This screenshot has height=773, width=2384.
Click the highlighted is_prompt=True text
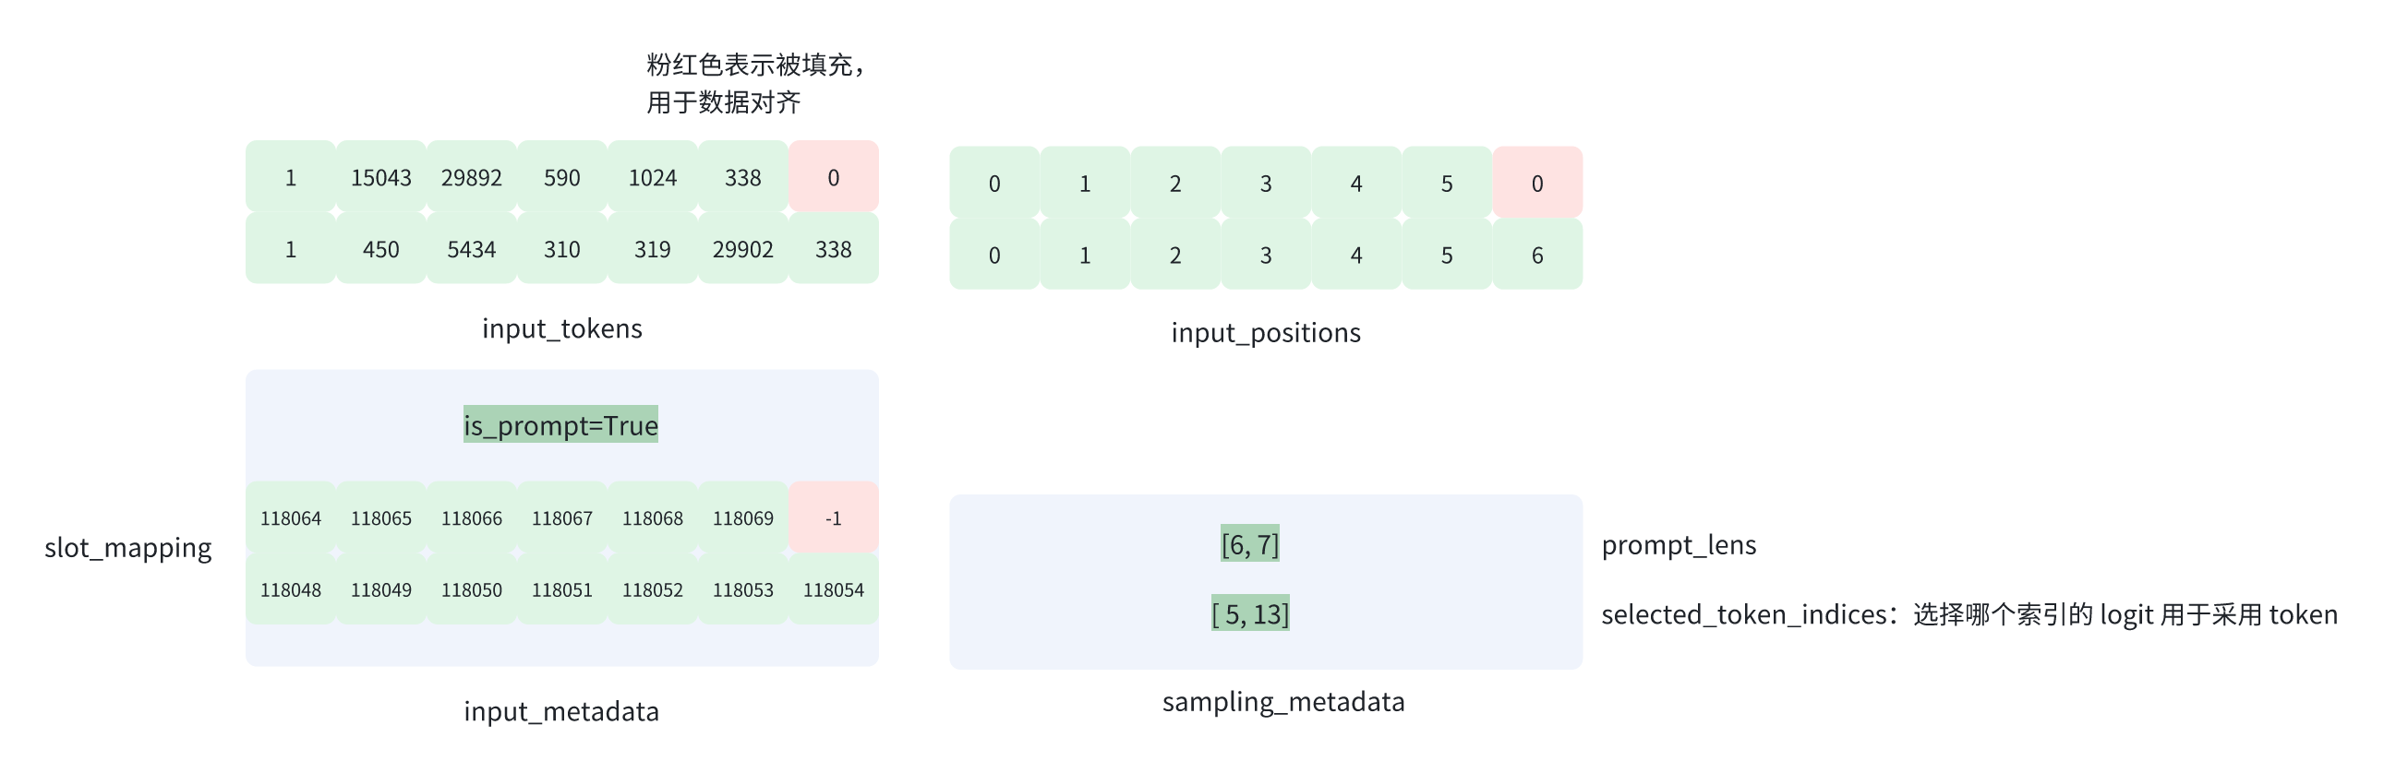(x=560, y=425)
